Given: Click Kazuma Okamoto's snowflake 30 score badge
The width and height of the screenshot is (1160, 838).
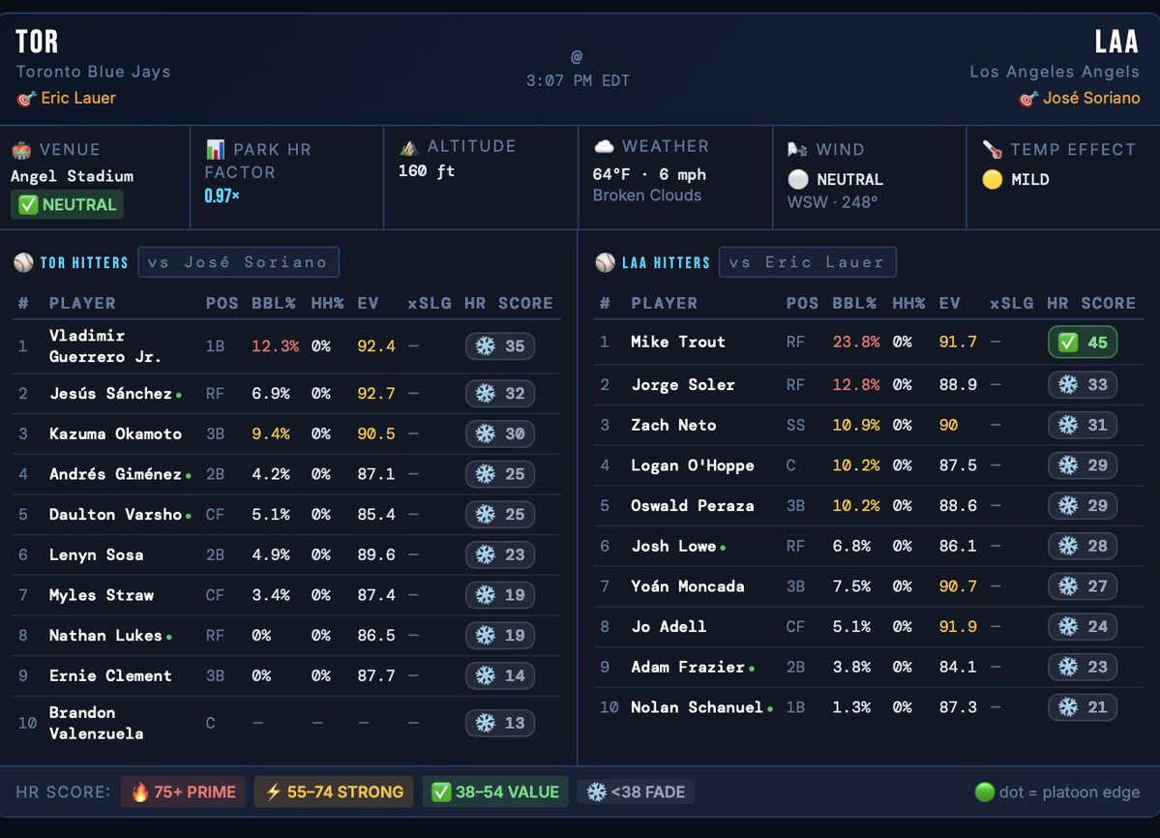Looking at the screenshot, I should click(x=500, y=434).
